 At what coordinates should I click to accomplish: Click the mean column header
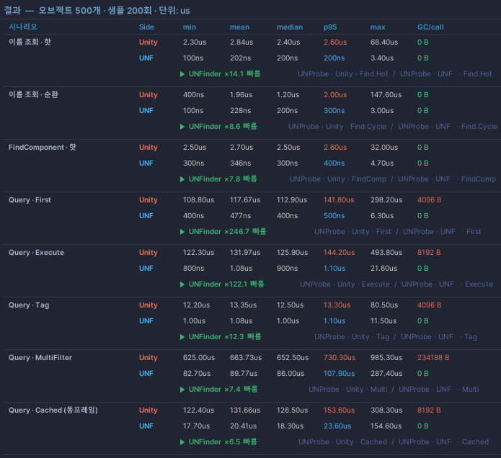tap(239, 27)
